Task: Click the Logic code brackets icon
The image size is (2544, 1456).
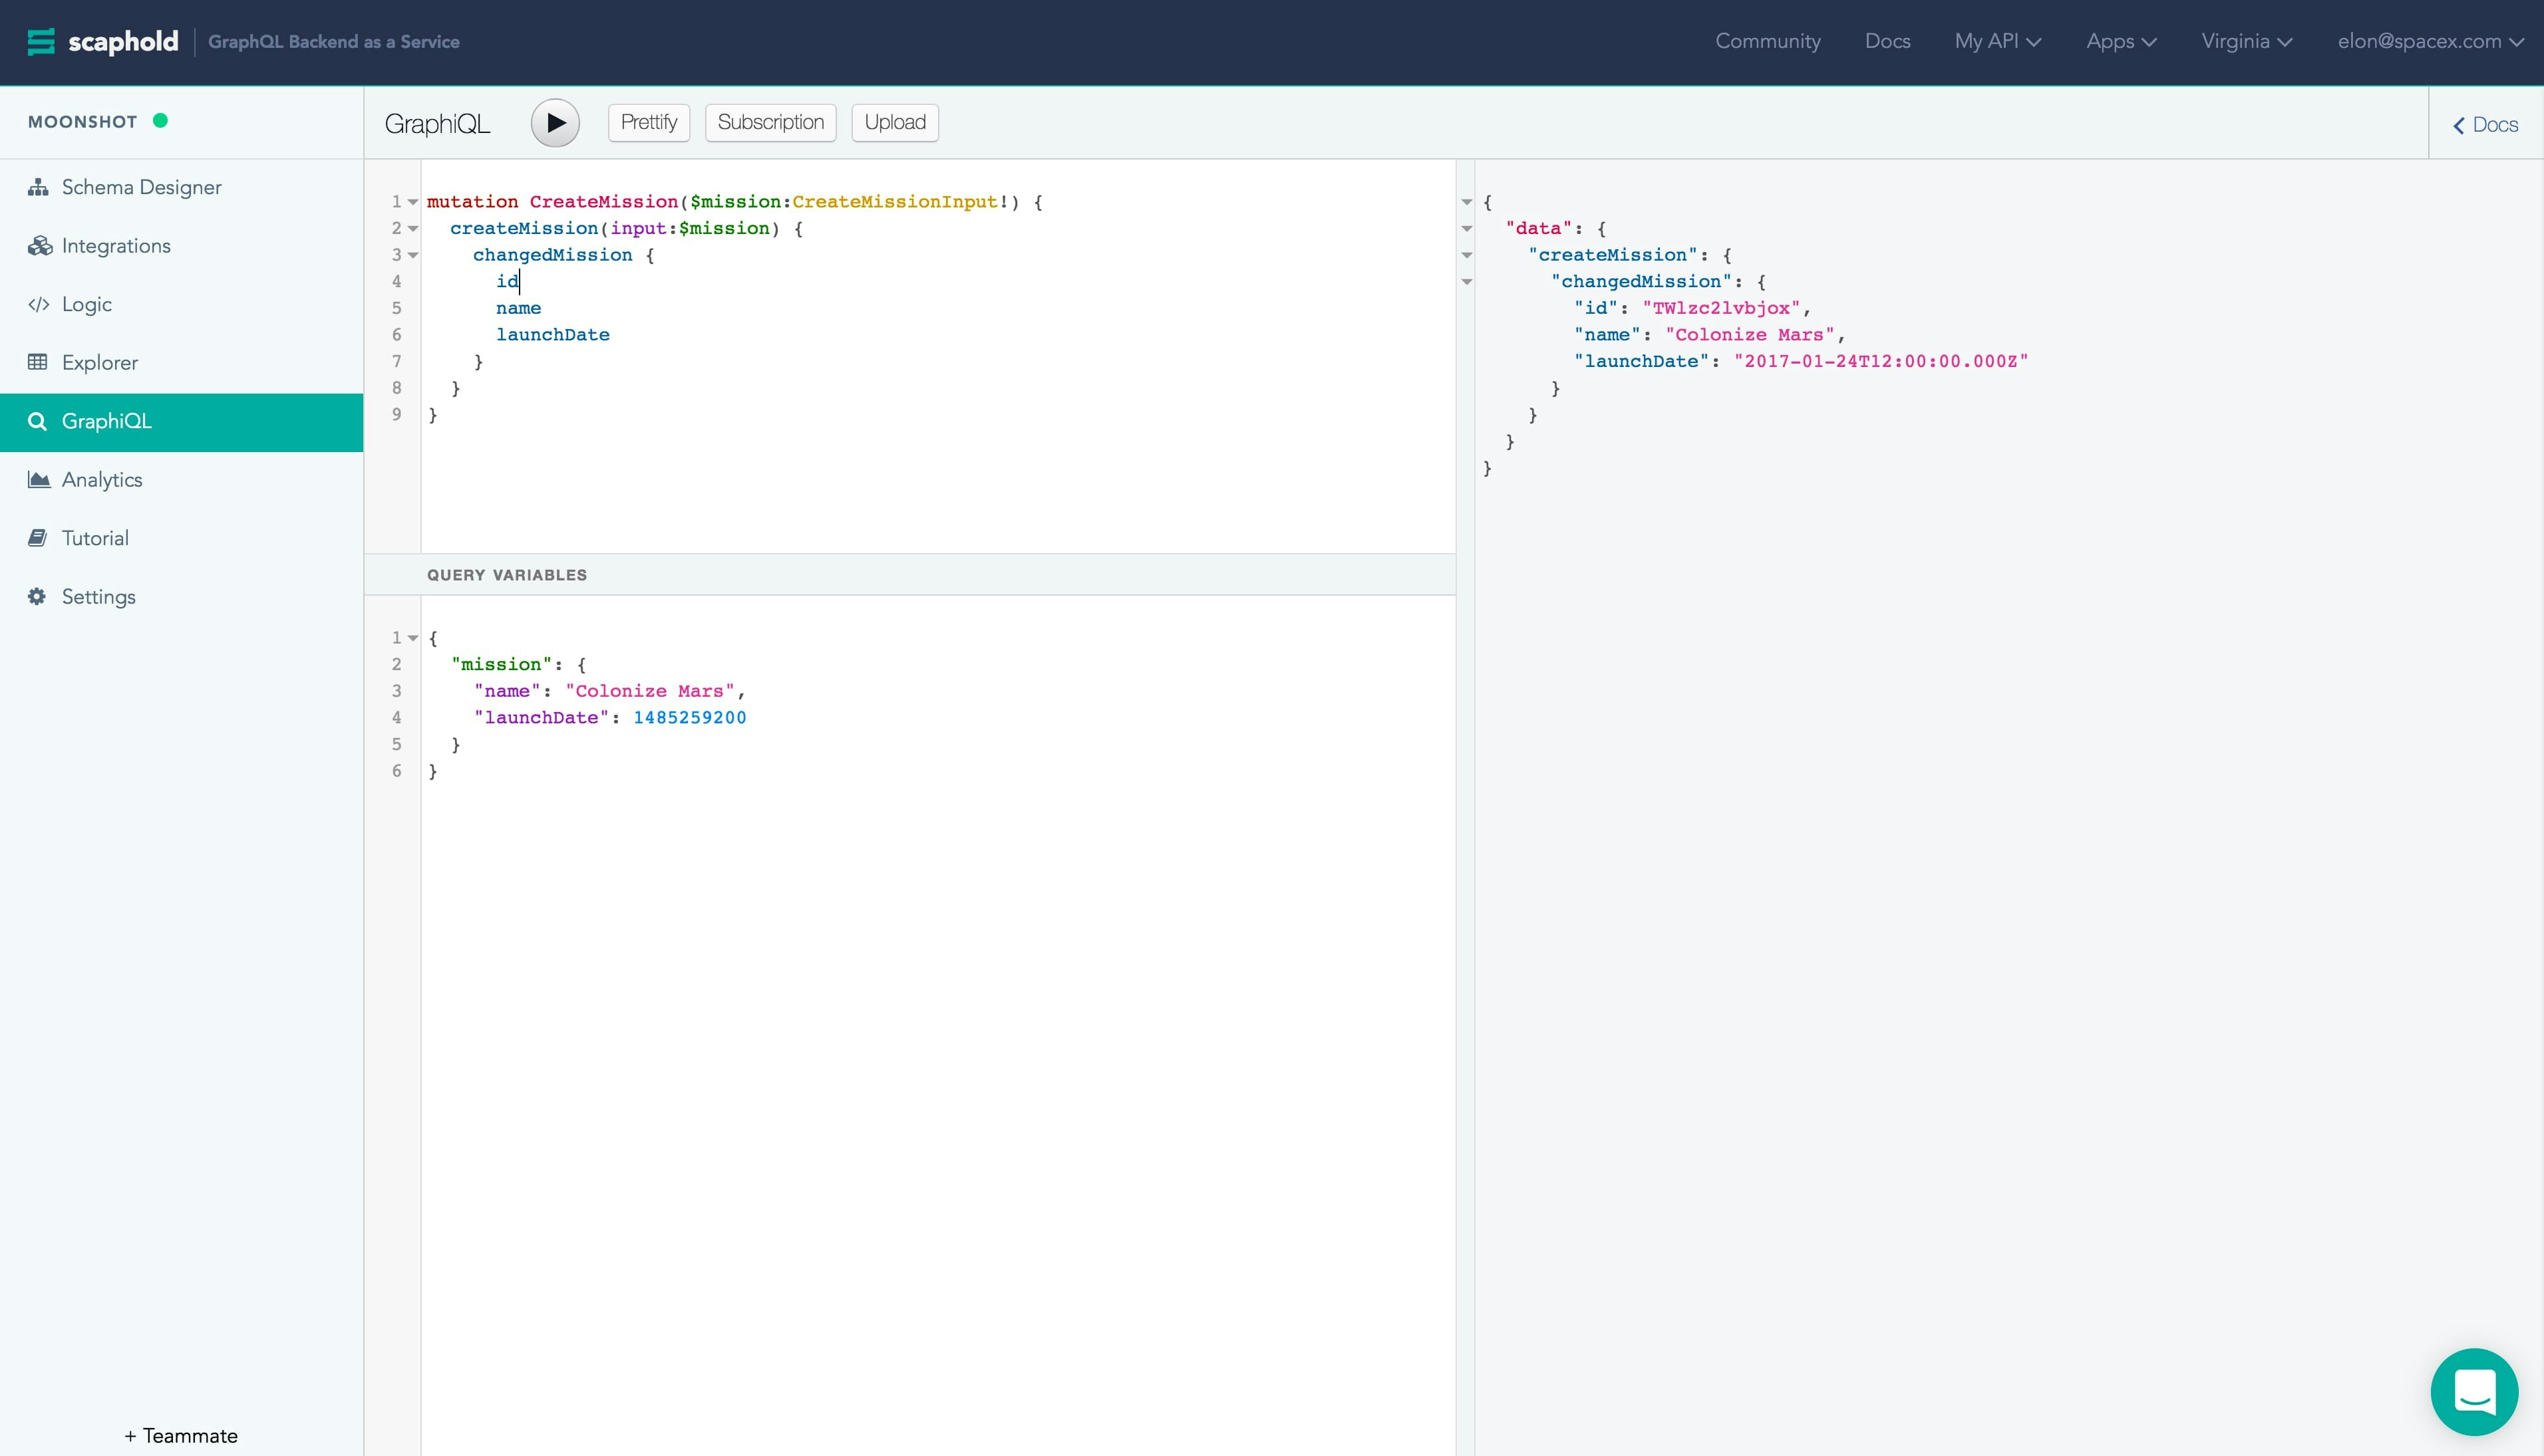Action: coord(38,304)
